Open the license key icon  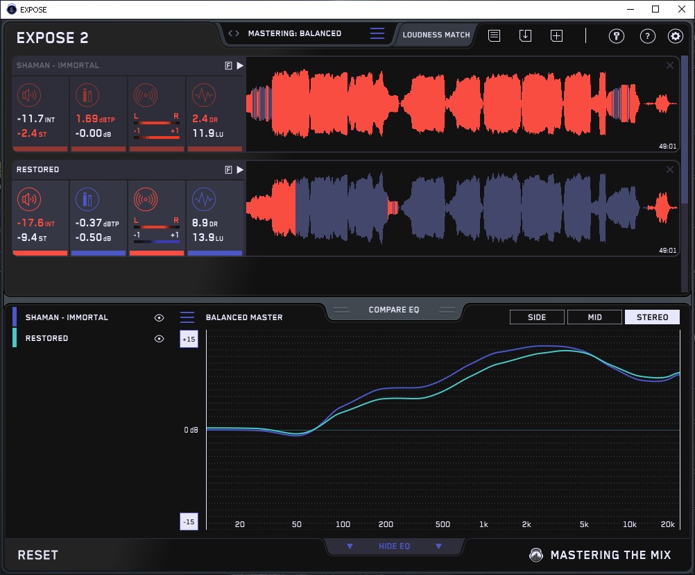(616, 36)
